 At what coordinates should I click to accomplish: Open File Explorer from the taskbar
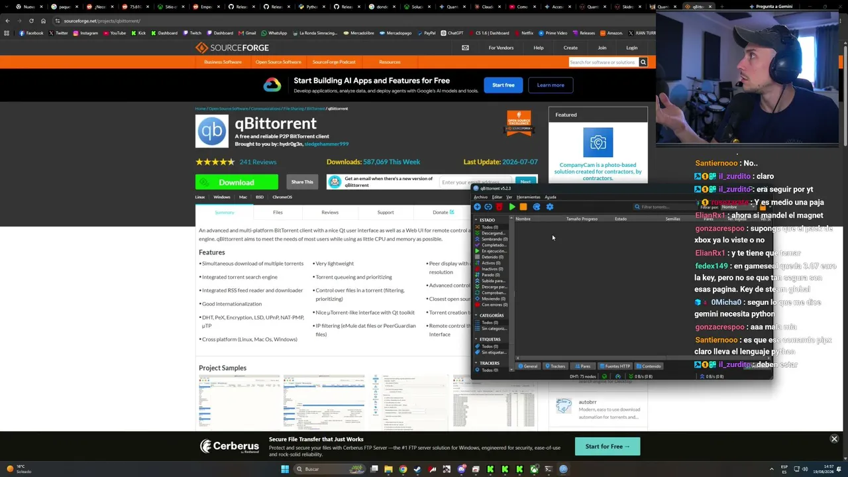pyautogui.click(x=388, y=469)
